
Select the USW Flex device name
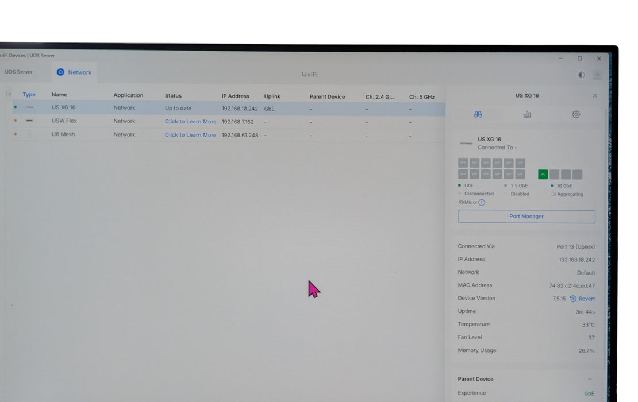click(64, 121)
